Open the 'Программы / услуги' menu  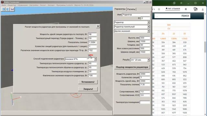tap(65, 5)
